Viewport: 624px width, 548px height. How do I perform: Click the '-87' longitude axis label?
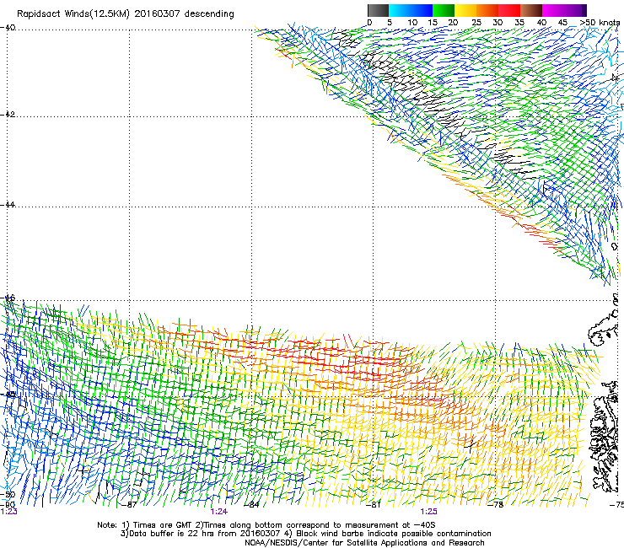click(129, 505)
